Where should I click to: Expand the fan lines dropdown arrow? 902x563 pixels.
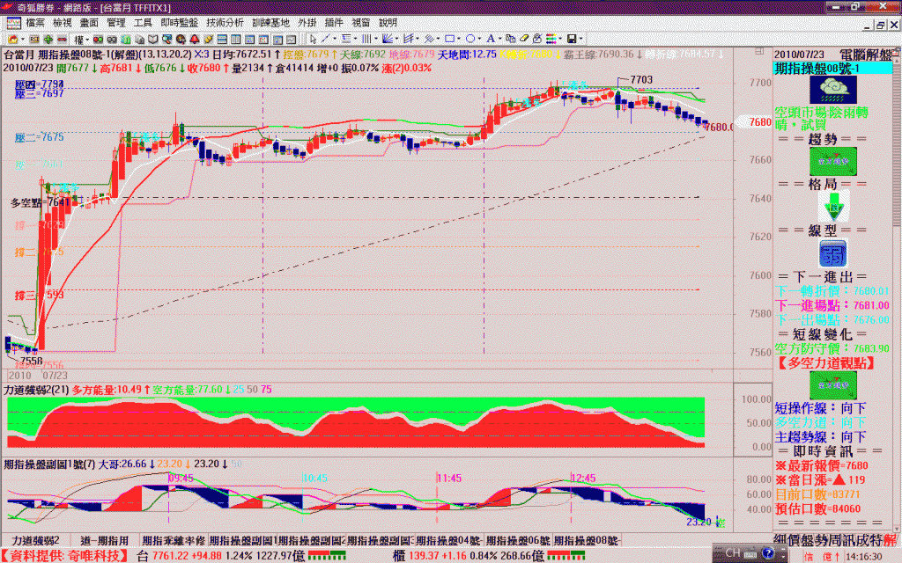pos(397,39)
